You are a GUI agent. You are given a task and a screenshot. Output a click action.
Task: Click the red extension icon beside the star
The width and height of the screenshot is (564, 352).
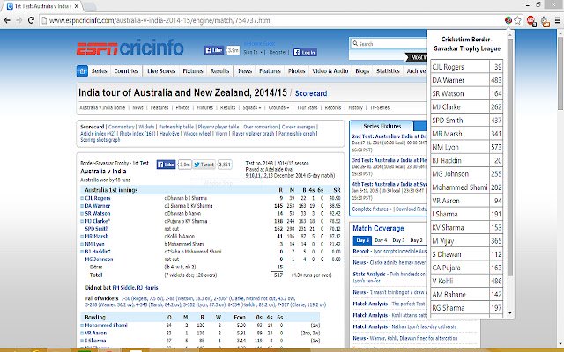pyautogui.click(x=531, y=21)
